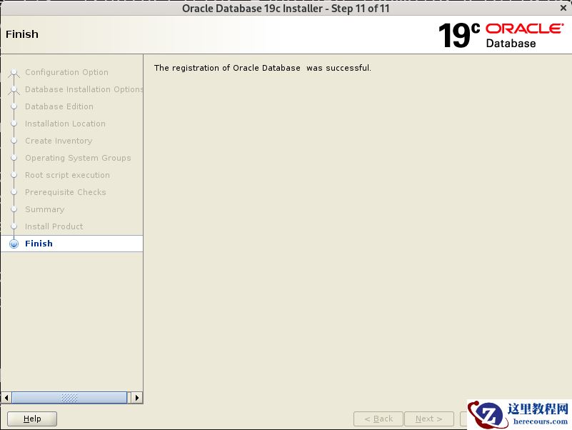
Task: Click the Oracle 19c Database logo
Action: click(x=501, y=35)
